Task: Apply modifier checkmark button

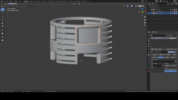Action: pyautogui.click(x=154, y=55)
